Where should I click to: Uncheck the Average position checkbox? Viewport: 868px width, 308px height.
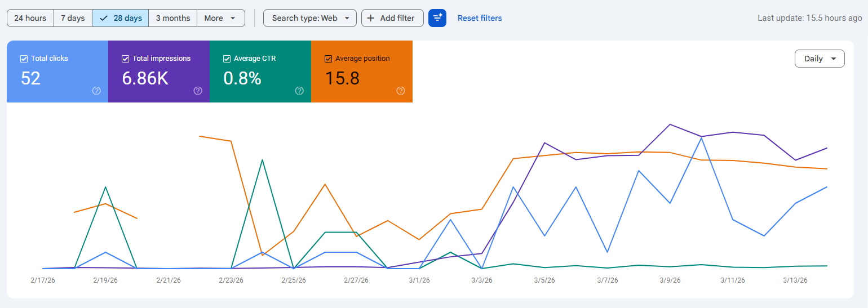coord(329,59)
